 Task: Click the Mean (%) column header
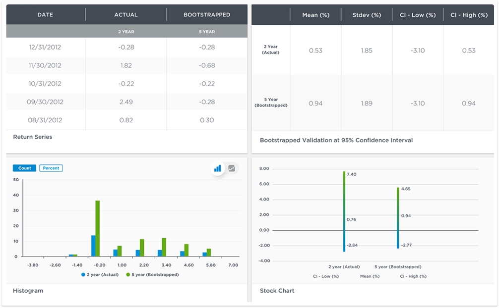pyautogui.click(x=315, y=15)
